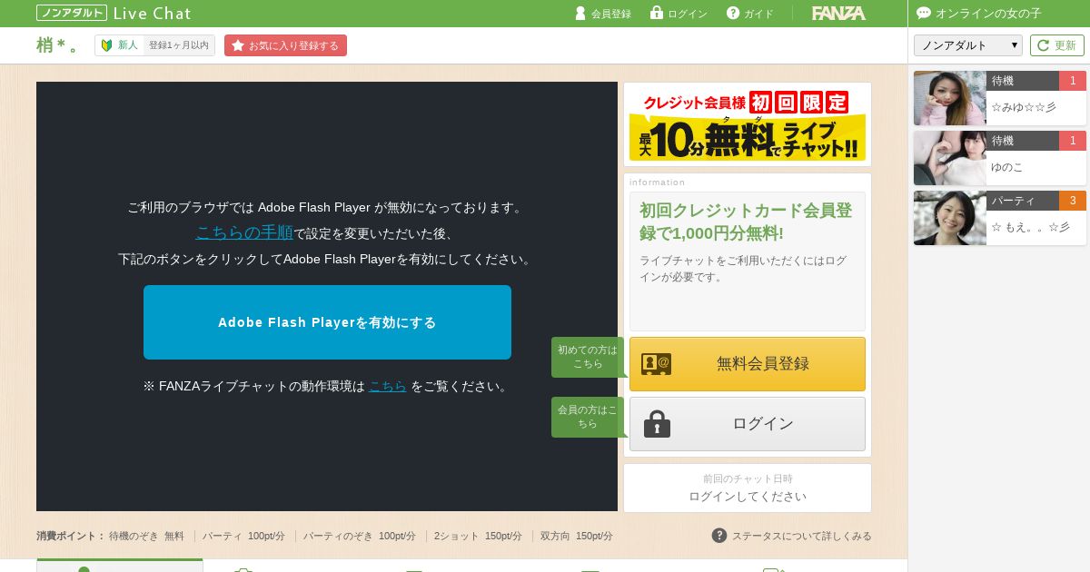The image size is (1090, 572).
Task: Click the 待機のぞき 無料 price text
Action: tap(146, 537)
